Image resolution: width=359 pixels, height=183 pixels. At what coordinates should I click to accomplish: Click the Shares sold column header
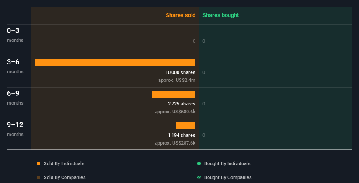coord(181,15)
